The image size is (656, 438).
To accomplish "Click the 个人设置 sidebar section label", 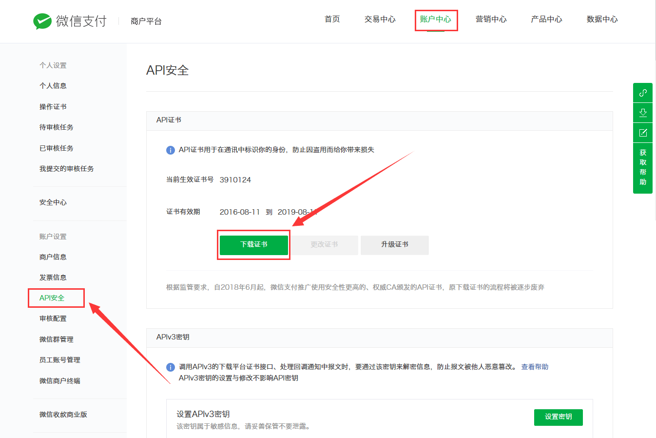I will click(x=53, y=65).
